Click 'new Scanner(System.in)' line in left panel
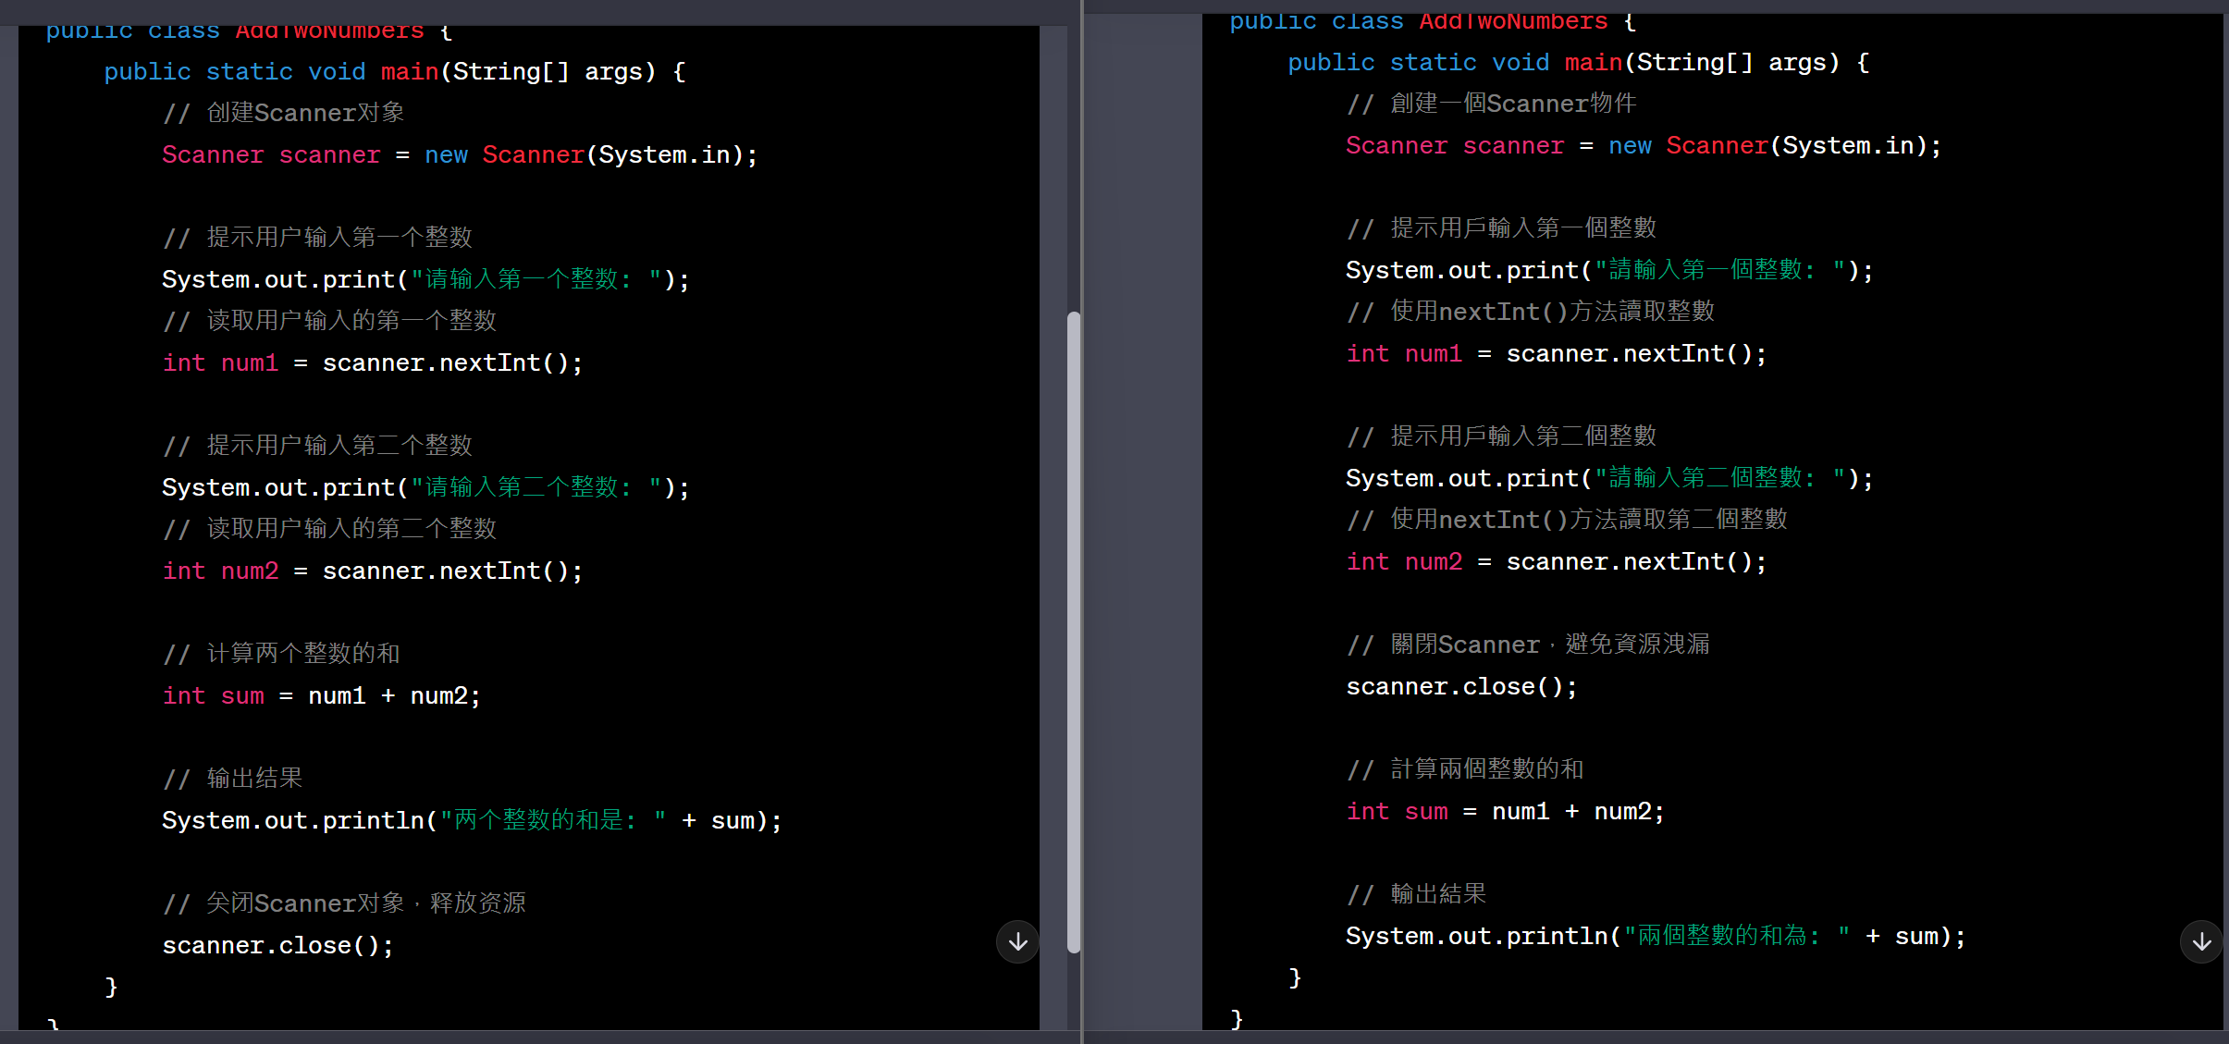 (x=460, y=154)
